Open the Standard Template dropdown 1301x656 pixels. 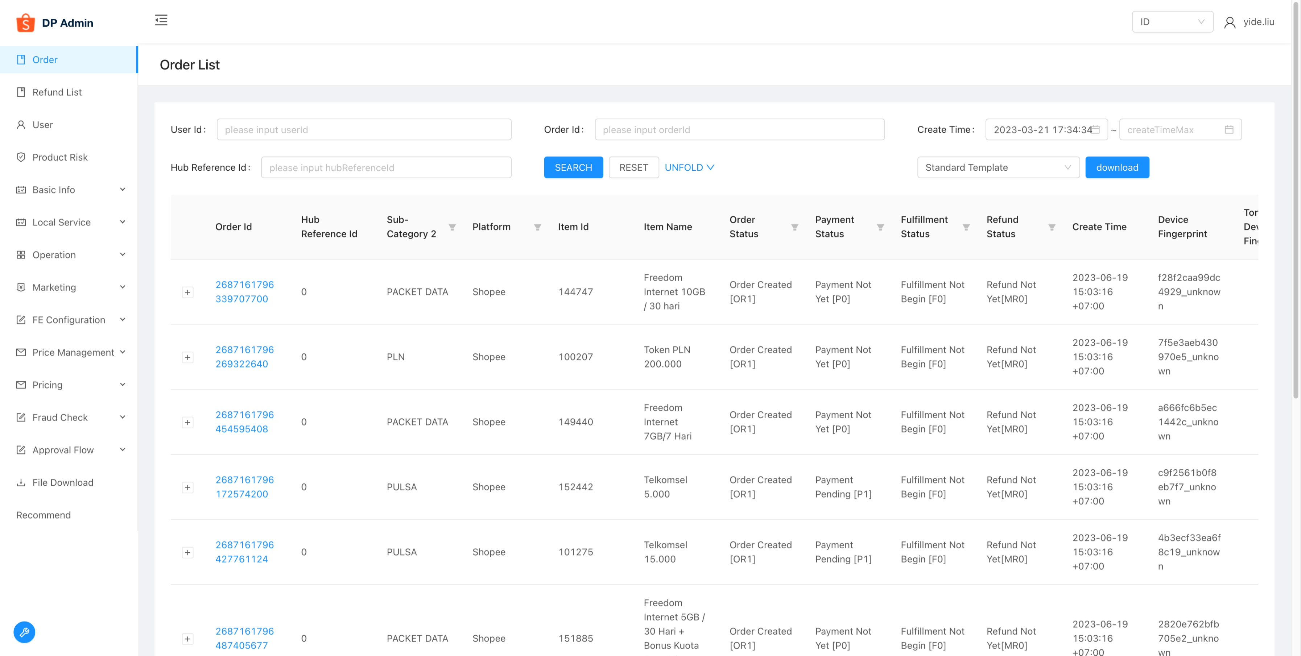click(x=998, y=167)
